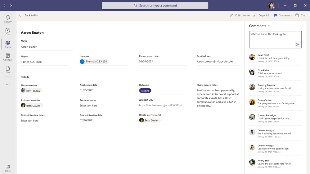Toggle the Comments pane button label
The width and height of the screenshot is (310, 174).
pyautogui.click(x=285, y=15)
